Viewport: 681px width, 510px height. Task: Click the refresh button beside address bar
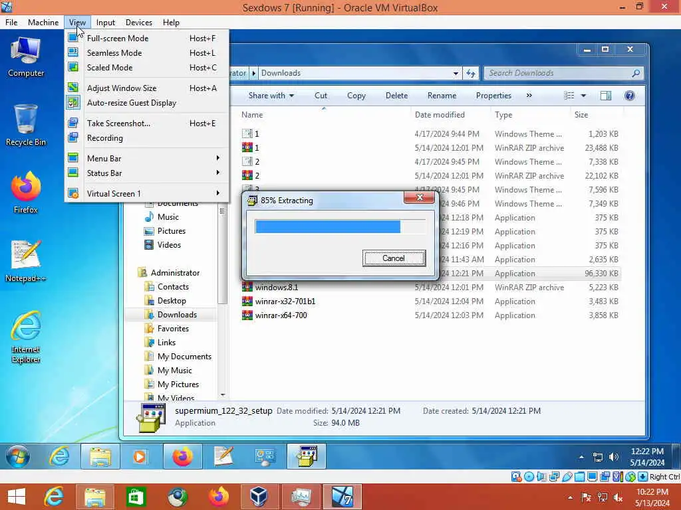tap(471, 73)
